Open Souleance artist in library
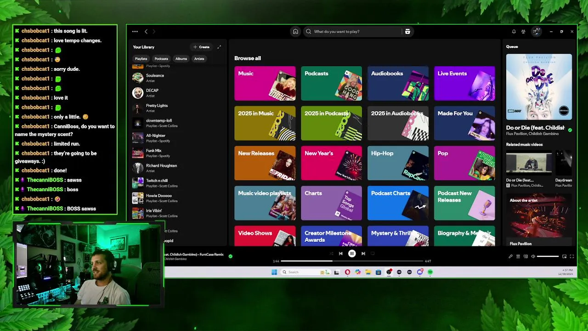588x331 pixels. click(177, 78)
